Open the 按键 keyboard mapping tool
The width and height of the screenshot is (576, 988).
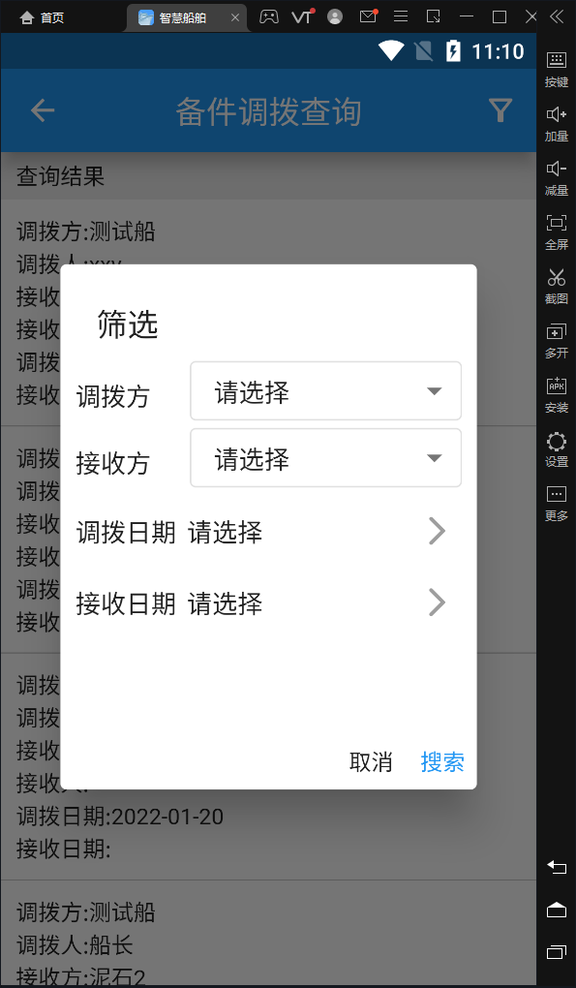coord(557,70)
